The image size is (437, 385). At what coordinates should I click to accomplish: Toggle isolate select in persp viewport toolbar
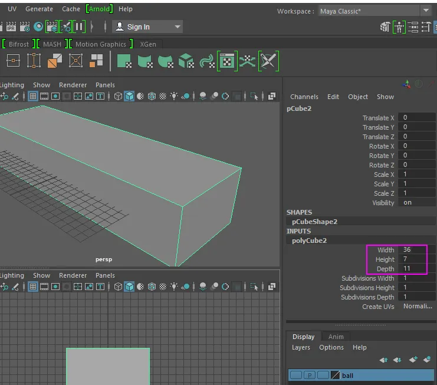click(254, 96)
